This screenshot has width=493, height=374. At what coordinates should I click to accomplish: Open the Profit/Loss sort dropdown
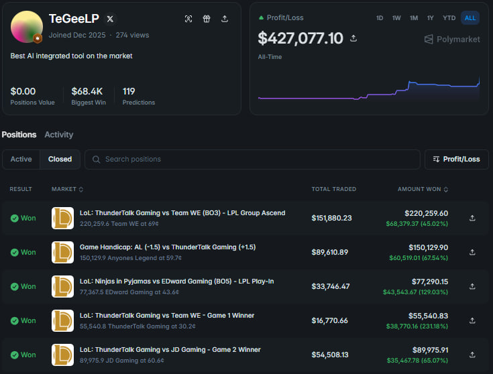point(457,160)
